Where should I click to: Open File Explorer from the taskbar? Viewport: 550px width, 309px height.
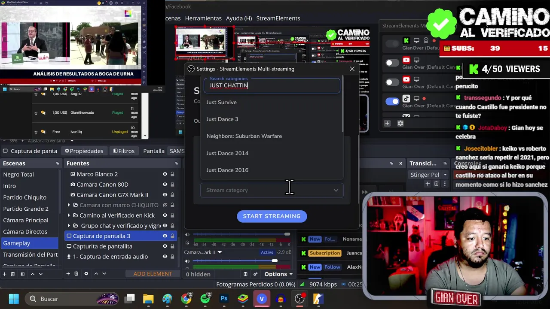(x=148, y=299)
